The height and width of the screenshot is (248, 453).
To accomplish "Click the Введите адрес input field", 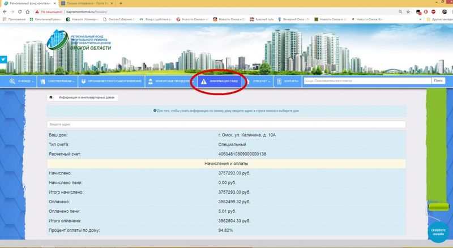I will pos(226,125).
